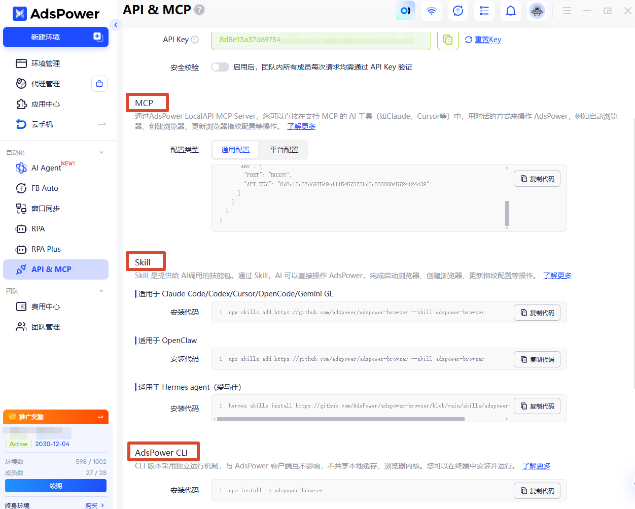Viewport: 635px width, 509px height.
Task: Open 应用中心 in sidebar
Action: (46, 104)
